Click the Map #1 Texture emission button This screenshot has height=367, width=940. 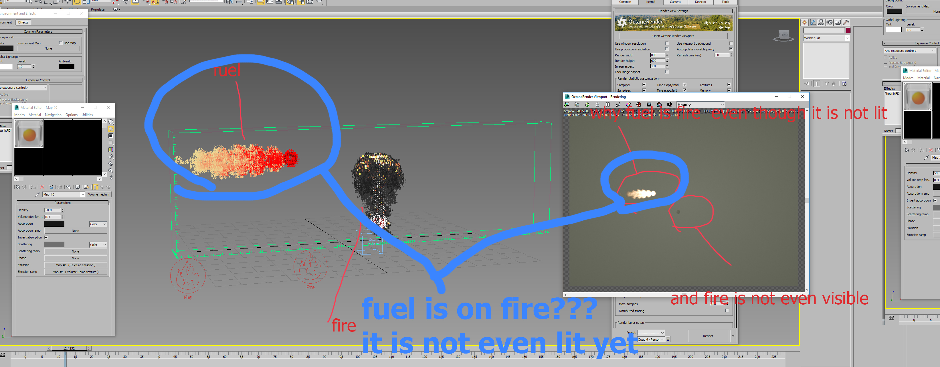tap(76, 265)
